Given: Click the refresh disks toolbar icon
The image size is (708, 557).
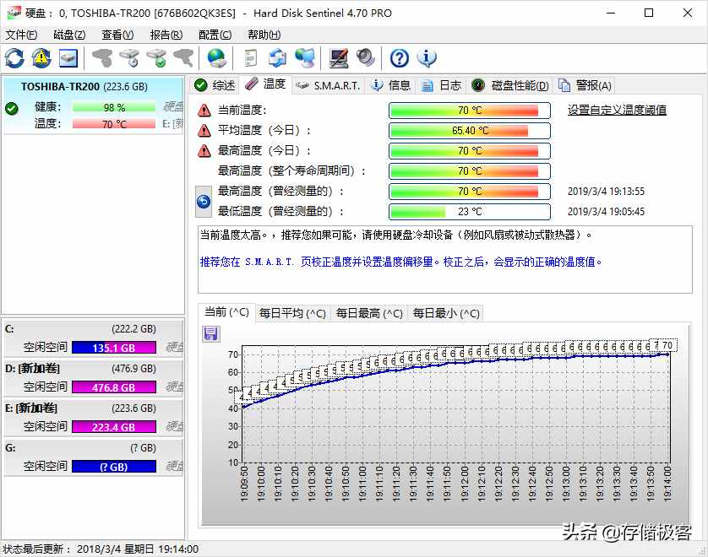Looking at the screenshot, I should [x=14, y=58].
